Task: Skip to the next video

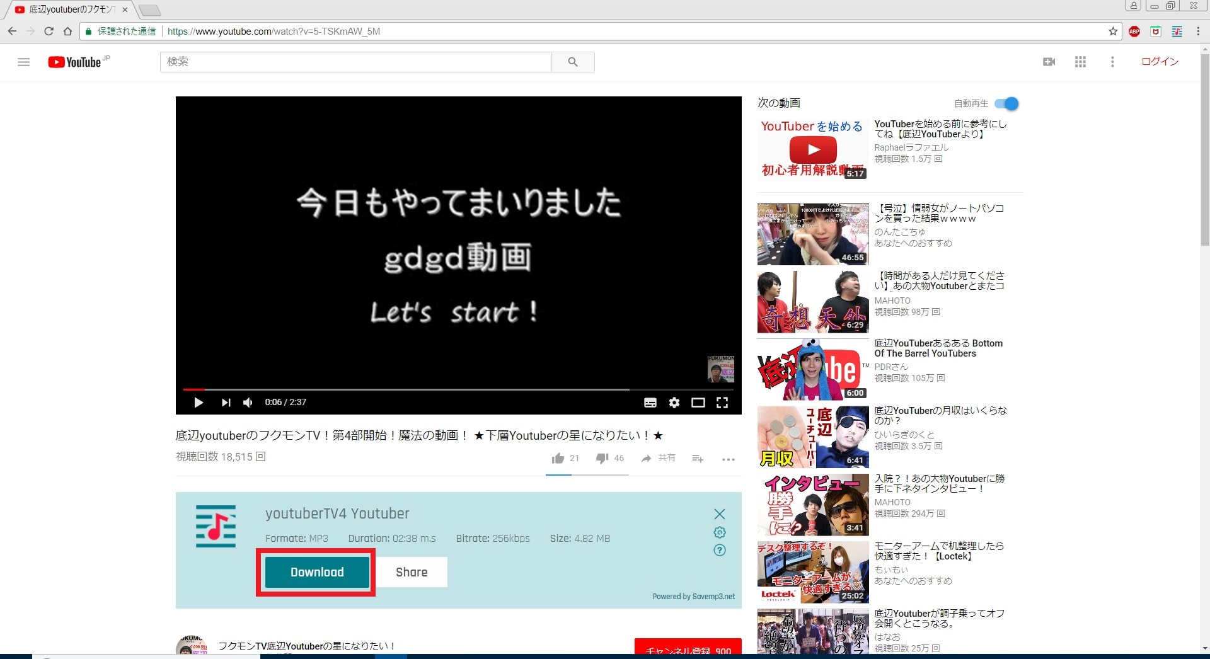Action: tap(226, 402)
